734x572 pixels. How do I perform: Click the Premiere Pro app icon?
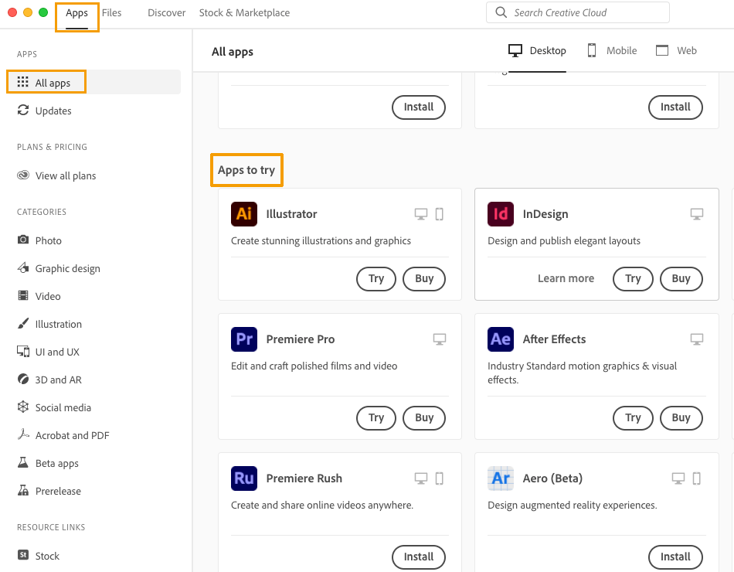coord(244,339)
